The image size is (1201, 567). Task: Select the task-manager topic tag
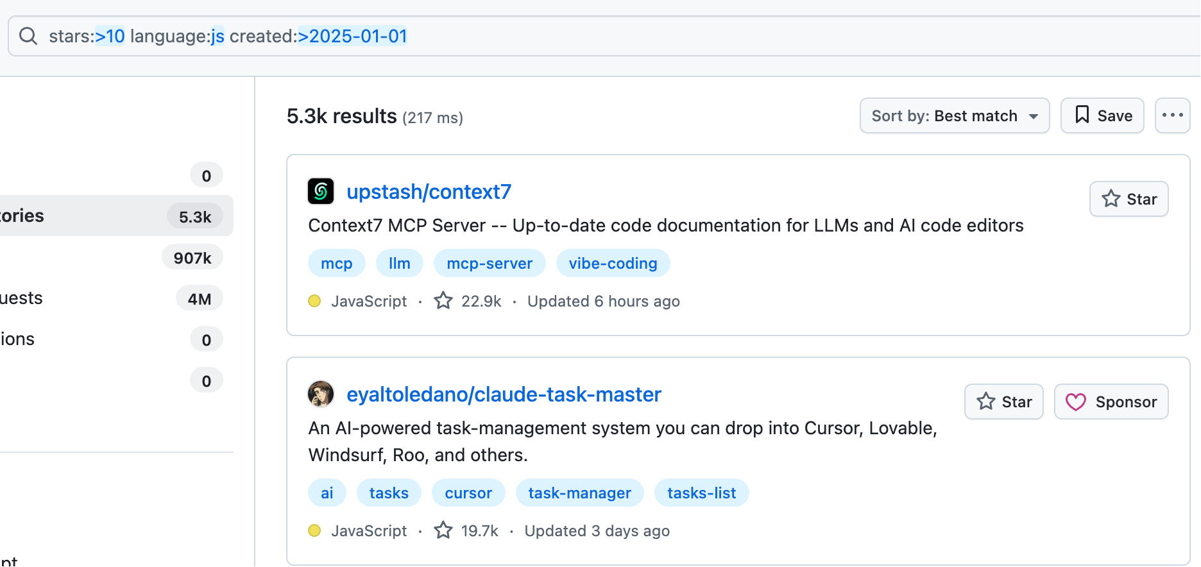pyautogui.click(x=579, y=493)
